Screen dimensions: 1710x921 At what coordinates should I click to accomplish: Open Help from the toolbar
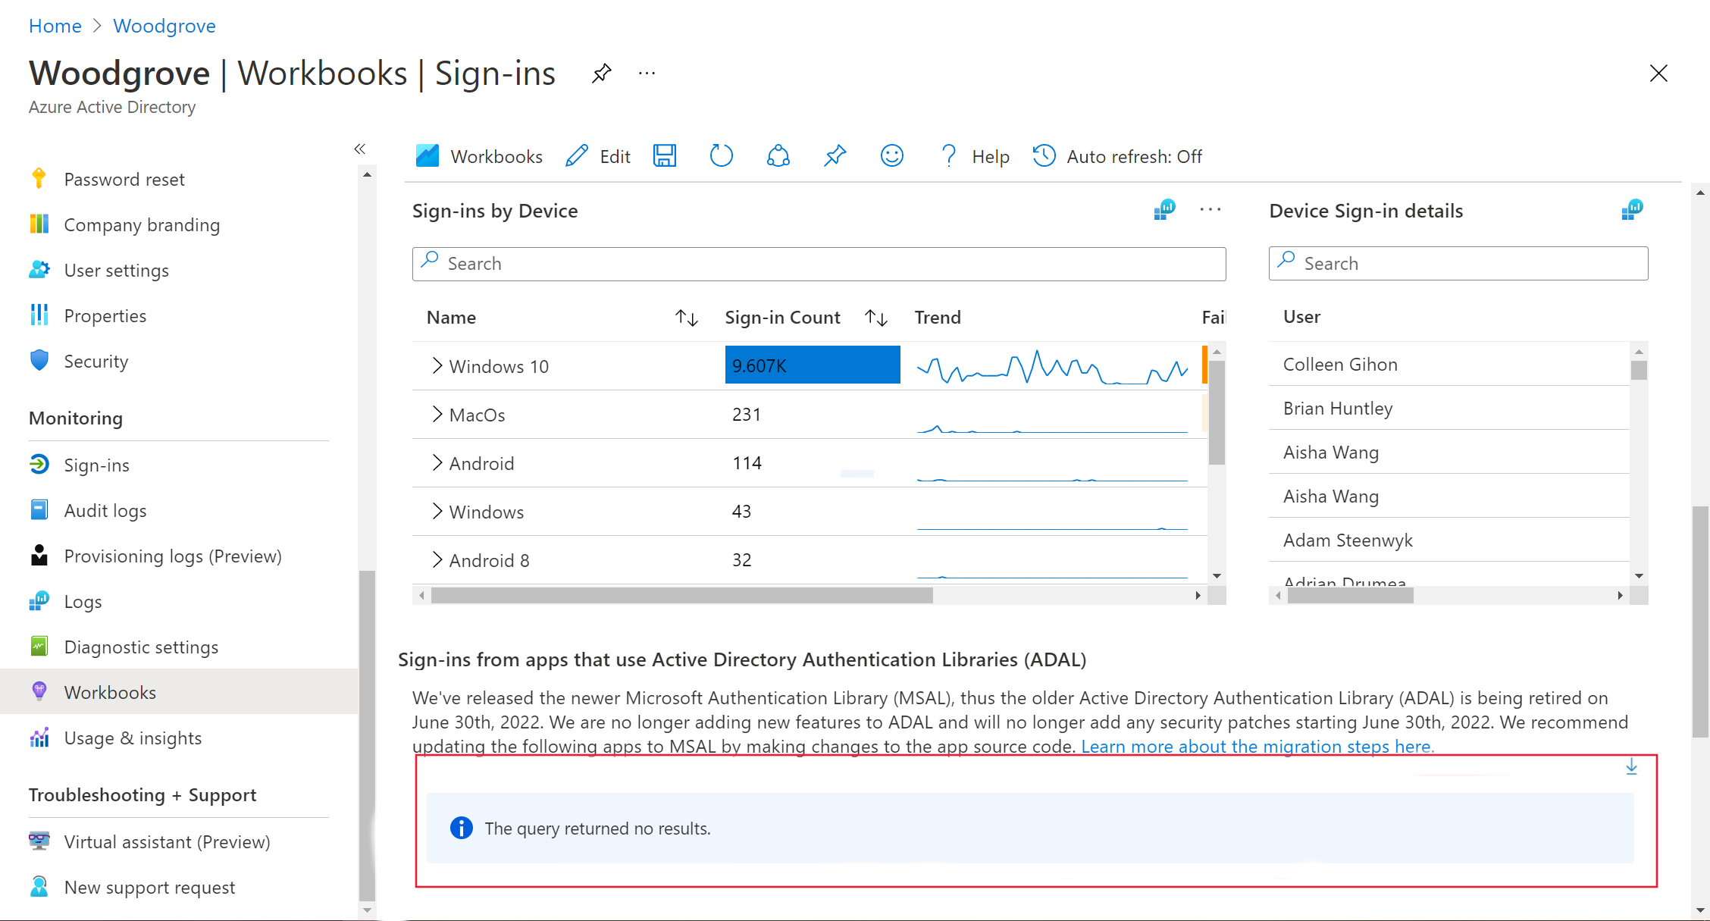click(975, 156)
